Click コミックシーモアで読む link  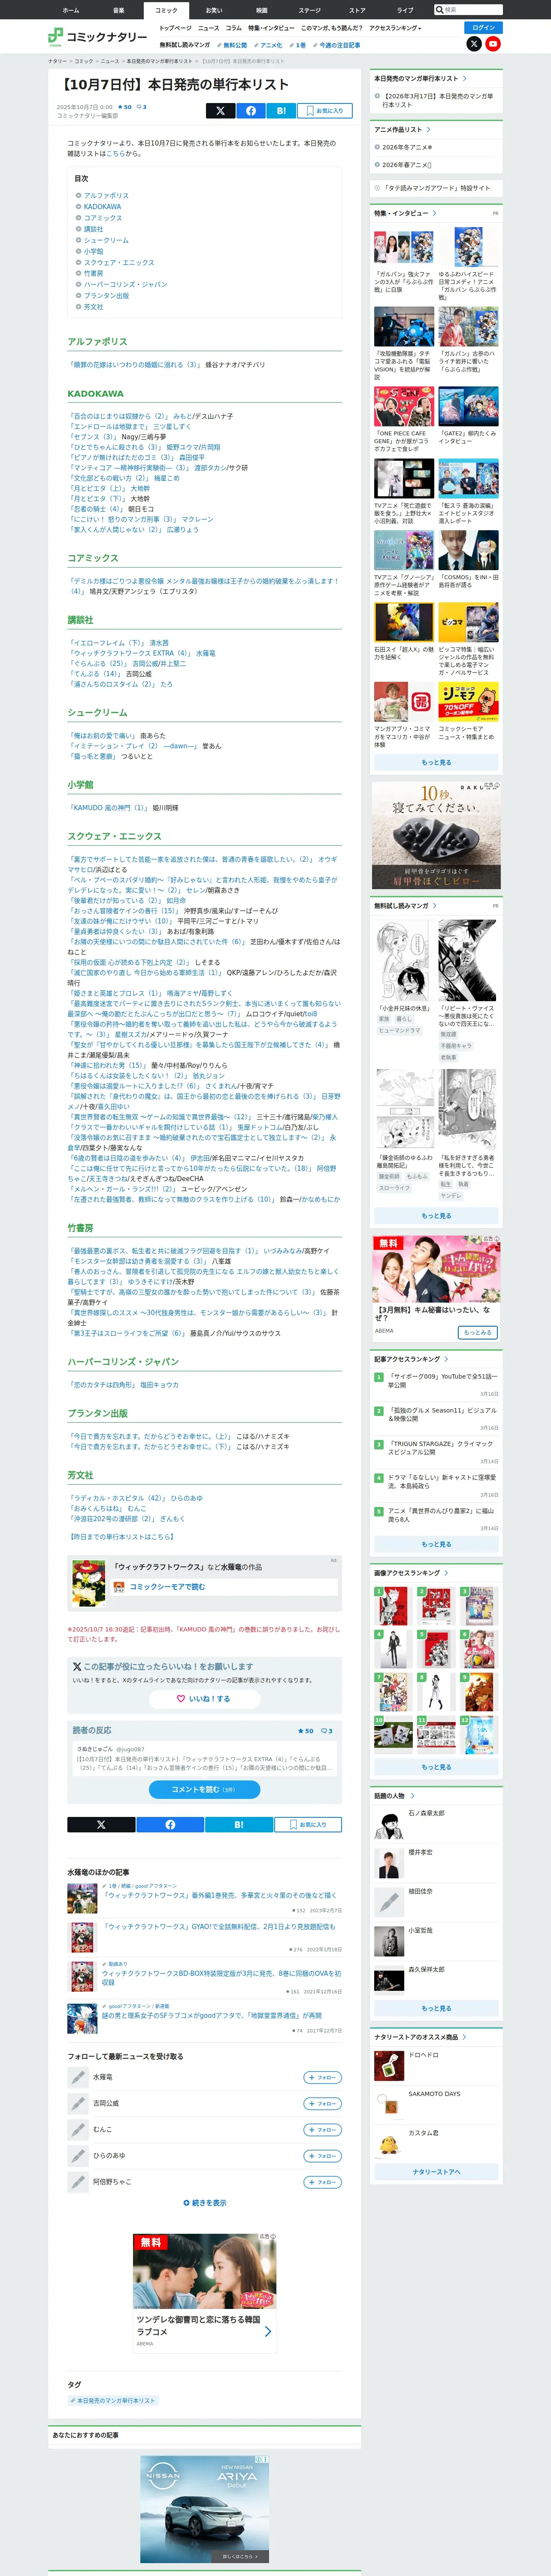point(167,1587)
